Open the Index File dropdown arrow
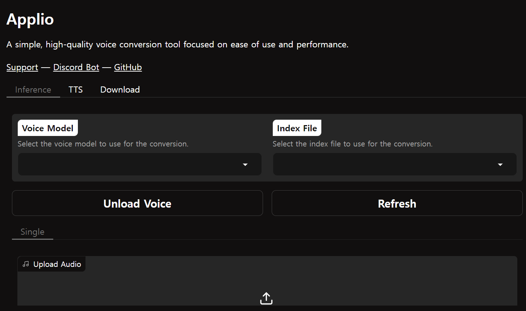This screenshot has width=526, height=311. (500, 165)
